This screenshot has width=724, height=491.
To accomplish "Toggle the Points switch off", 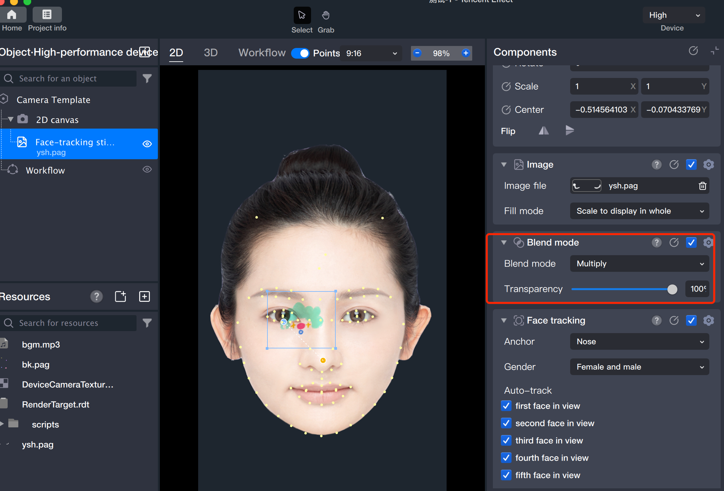I will [300, 53].
